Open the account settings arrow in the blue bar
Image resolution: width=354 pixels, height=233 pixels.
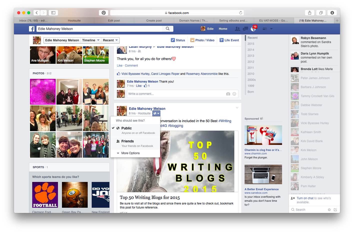click(x=271, y=29)
